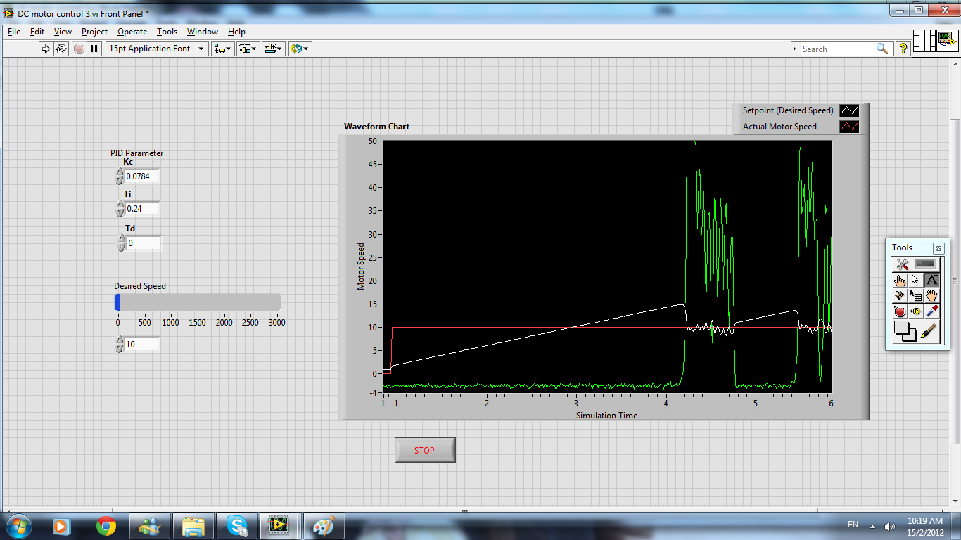Show hidden tray icons arrow
Image resolution: width=961 pixels, height=540 pixels.
[872, 526]
